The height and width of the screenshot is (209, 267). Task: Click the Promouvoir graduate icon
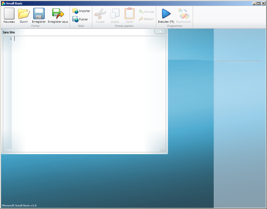184,15
